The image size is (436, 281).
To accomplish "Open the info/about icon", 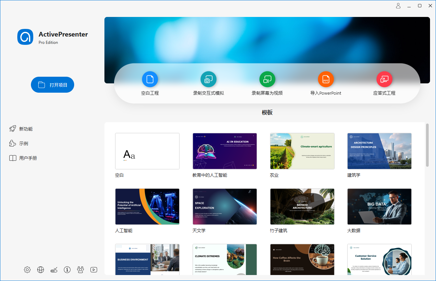I will [x=67, y=270].
